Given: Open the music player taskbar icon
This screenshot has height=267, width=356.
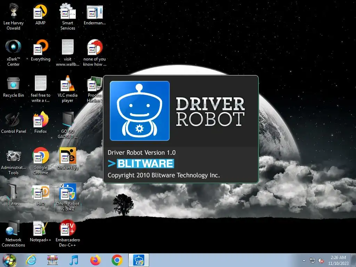Looking at the screenshot, I should [x=74, y=260].
